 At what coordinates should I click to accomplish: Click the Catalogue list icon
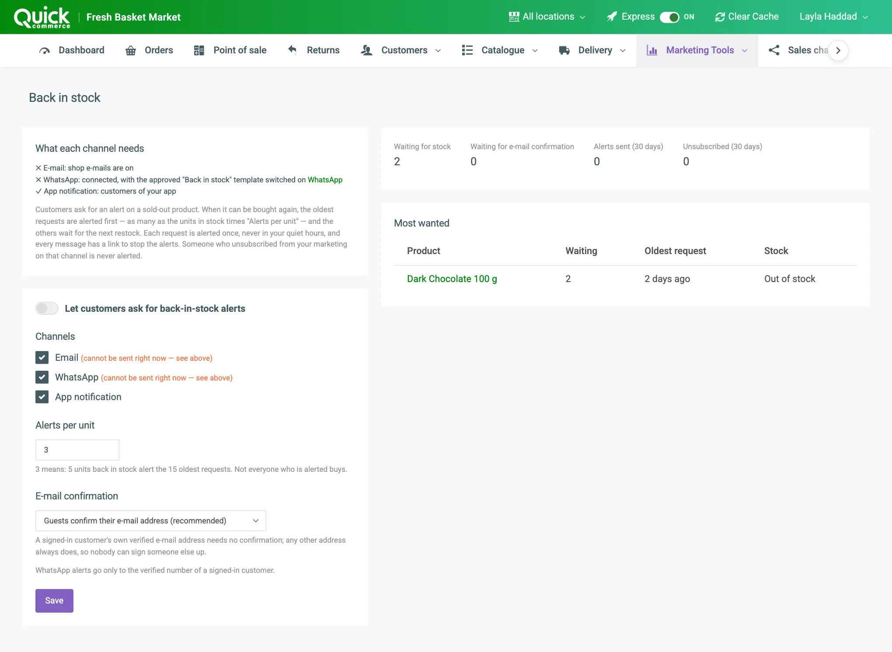point(467,50)
